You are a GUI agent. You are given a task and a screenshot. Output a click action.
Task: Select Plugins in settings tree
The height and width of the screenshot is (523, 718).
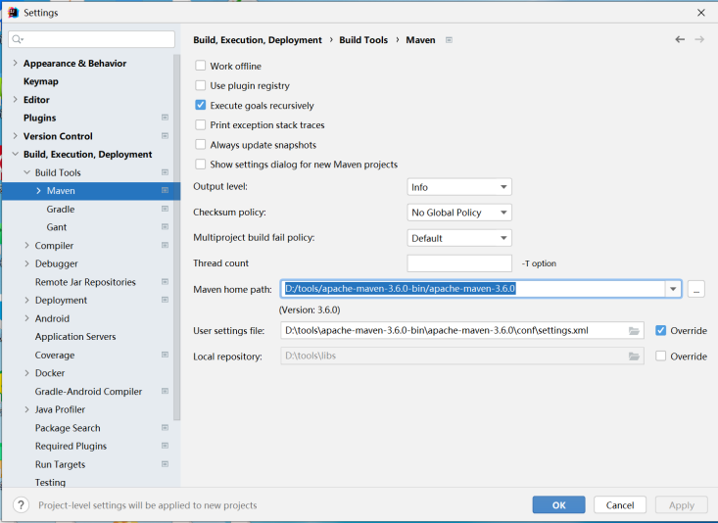pos(40,118)
